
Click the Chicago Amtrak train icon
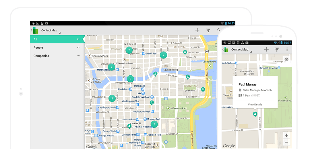pyautogui.click(x=96, y=136)
